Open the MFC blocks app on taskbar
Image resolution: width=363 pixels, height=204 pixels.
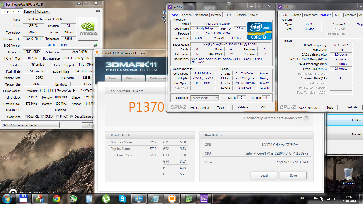(40, 199)
